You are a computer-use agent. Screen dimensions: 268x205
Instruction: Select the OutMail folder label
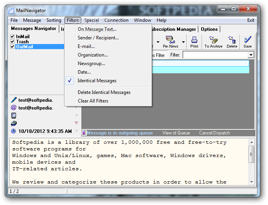coord(25,46)
